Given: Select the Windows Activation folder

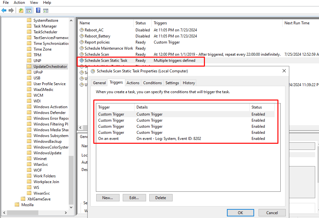Looking at the screenshot, I should pyautogui.click(x=50, y=107).
